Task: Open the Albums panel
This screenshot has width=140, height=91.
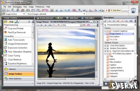Action: pos(19,69)
